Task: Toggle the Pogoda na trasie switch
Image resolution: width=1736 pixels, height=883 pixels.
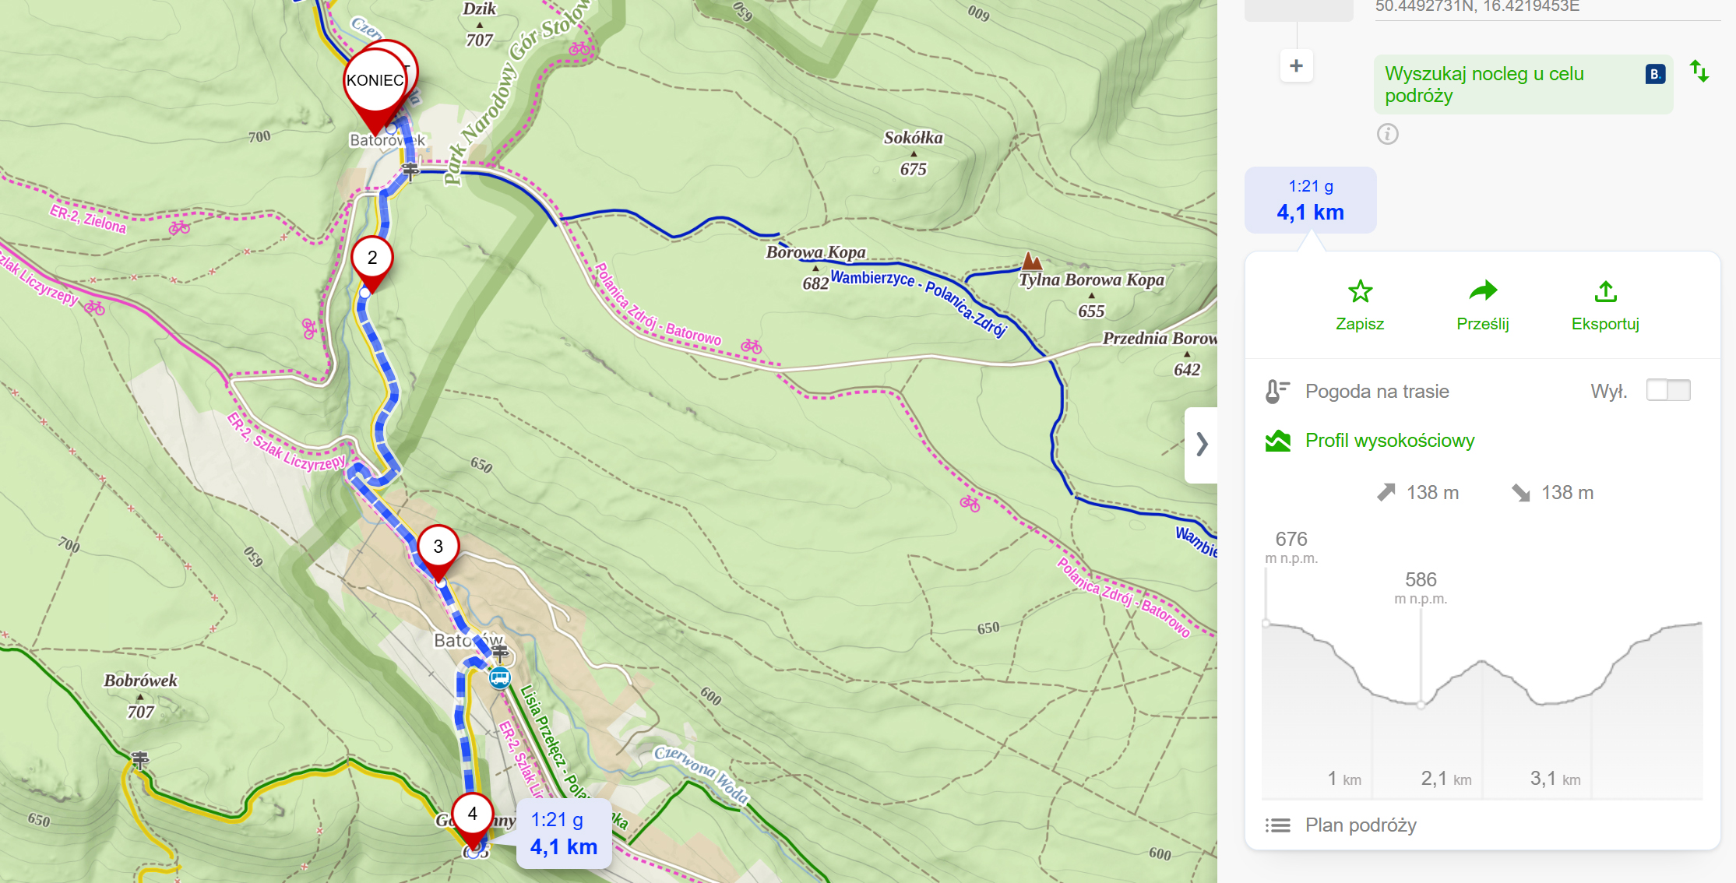Action: click(x=1667, y=390)
